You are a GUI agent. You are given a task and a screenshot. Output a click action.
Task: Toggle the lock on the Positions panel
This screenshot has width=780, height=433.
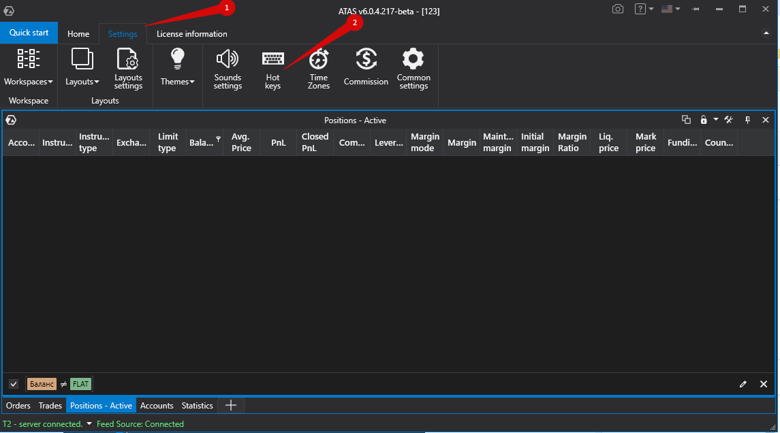point(704,120)
